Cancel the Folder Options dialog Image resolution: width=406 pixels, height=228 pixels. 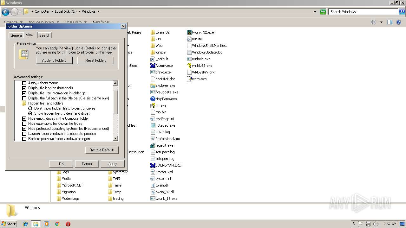point(87,164)
